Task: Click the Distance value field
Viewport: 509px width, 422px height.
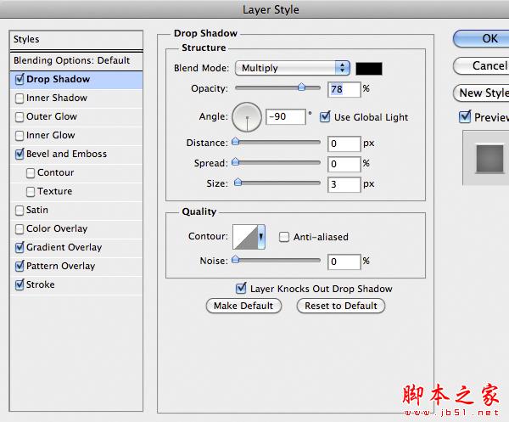Action: (x=344, y=143)
